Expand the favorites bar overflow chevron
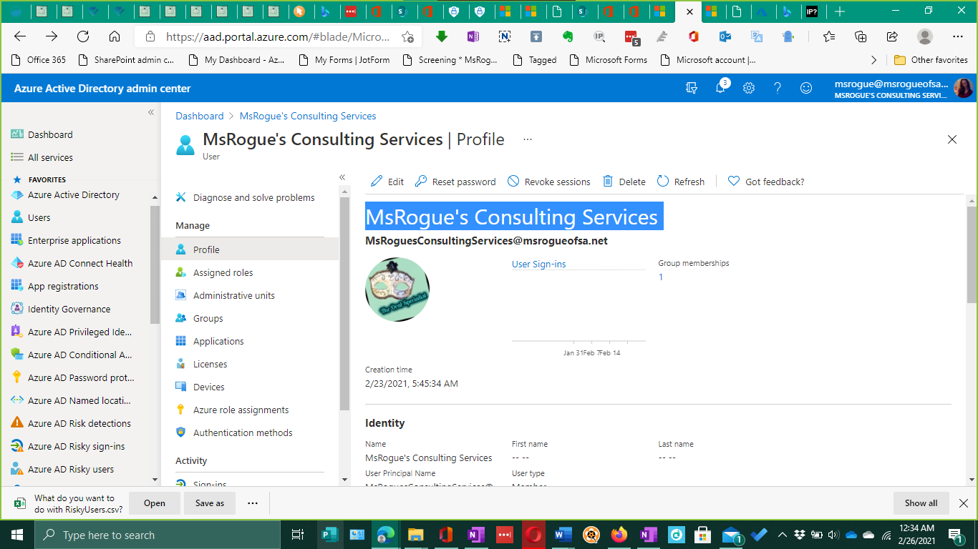Screen dimensions: 978x549 (873, 60)
